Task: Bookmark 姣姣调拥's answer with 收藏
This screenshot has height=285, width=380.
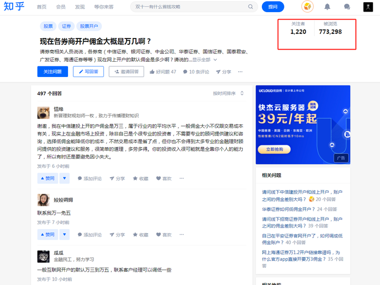Action: [140, 235]
